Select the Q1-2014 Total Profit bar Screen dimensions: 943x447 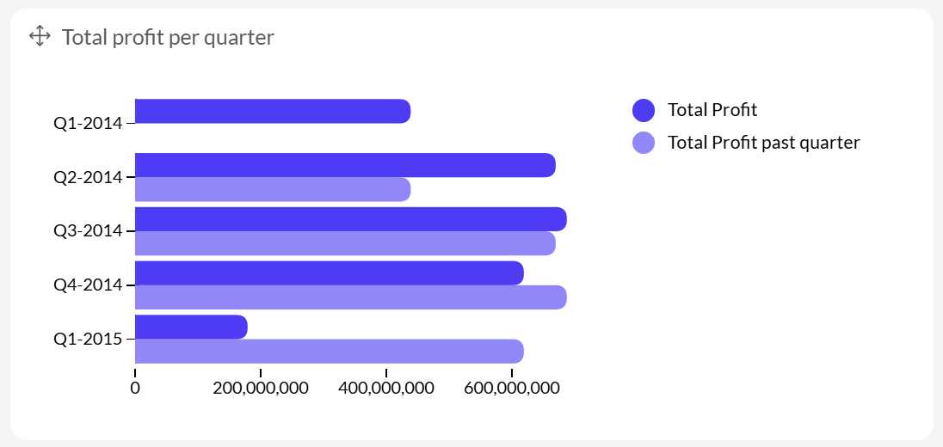click(272, 111)
